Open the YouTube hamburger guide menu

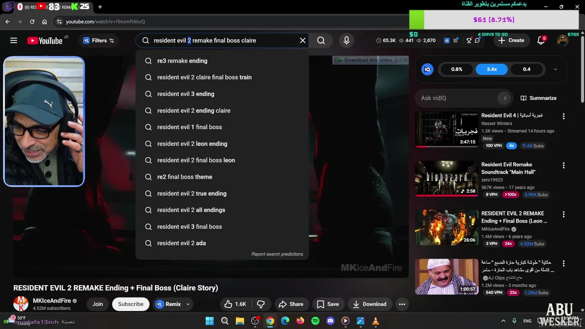[x=14, y=41]
